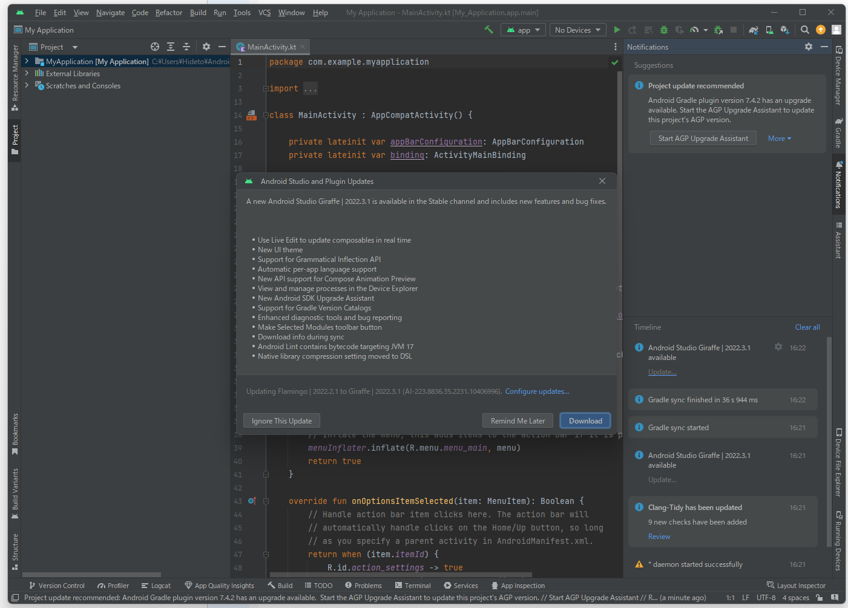848x608 pixels.
Task: Open the app run configuration dropdown
Action: coord(523,30)
